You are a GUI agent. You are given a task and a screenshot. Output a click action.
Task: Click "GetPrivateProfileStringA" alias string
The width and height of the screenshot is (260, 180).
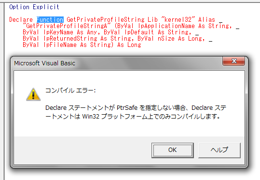(x=67, y=26)
